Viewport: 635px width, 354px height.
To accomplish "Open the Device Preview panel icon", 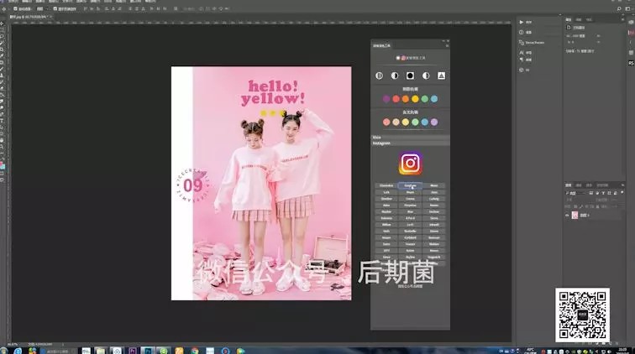I will [522, 42].
